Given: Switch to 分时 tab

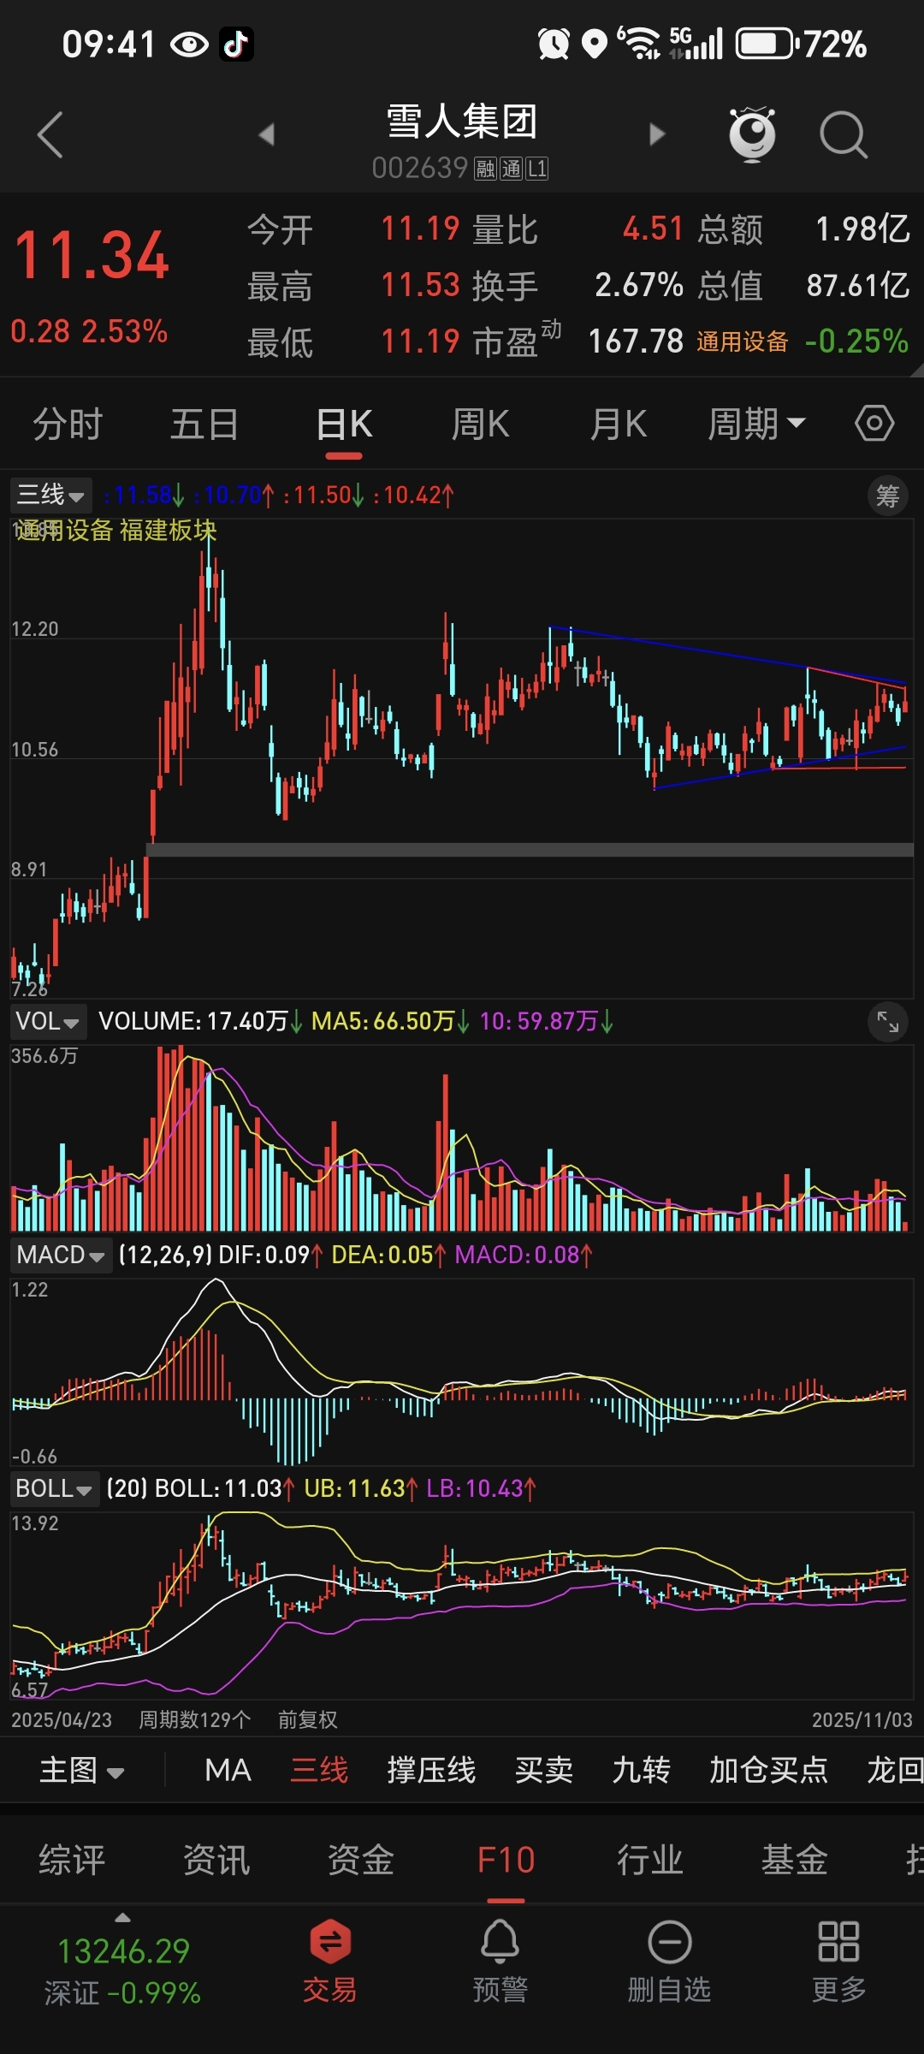Looking at the screenshot, I should [x=68, y=424].
